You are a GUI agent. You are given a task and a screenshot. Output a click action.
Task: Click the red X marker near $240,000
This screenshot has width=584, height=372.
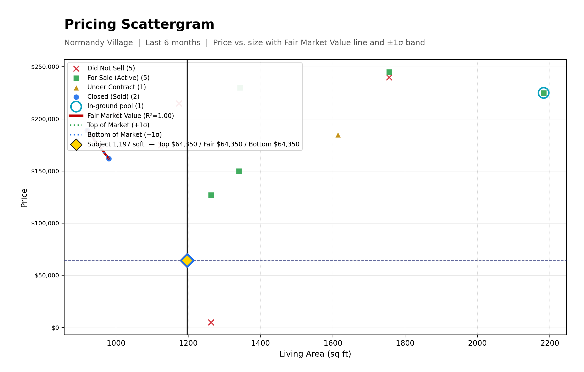[389, 78]
